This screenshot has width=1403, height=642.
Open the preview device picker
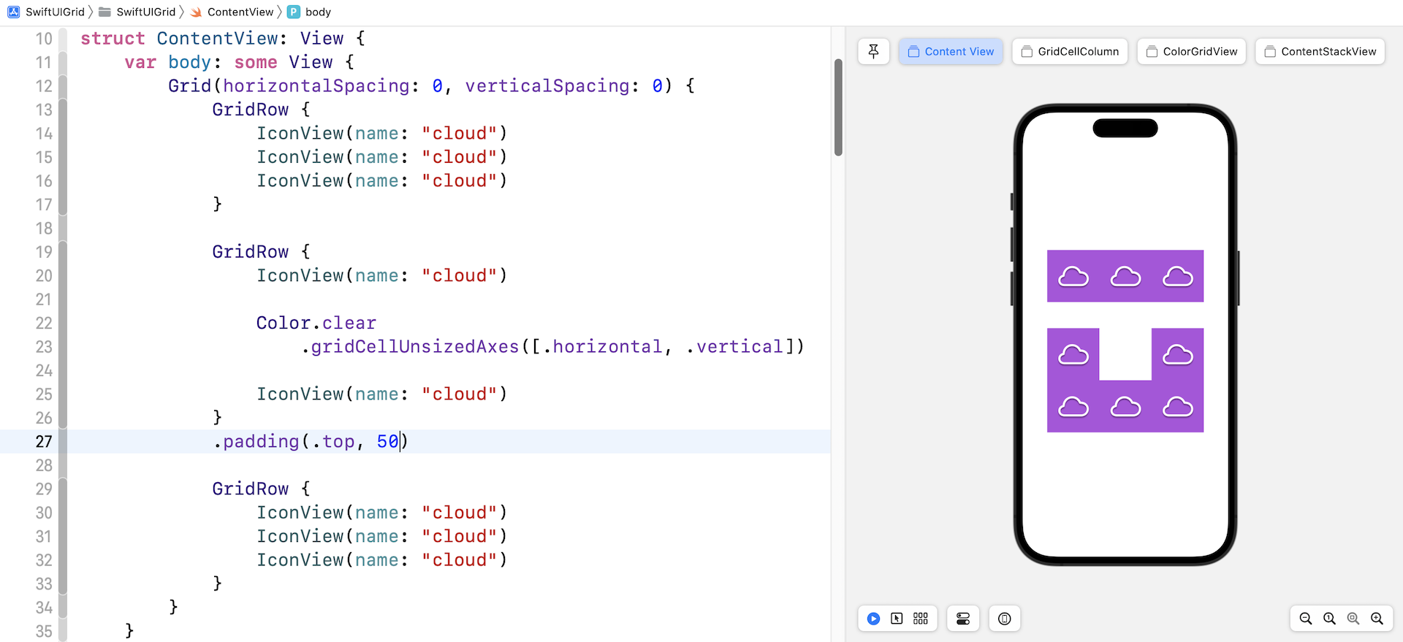click(1005, 619)
